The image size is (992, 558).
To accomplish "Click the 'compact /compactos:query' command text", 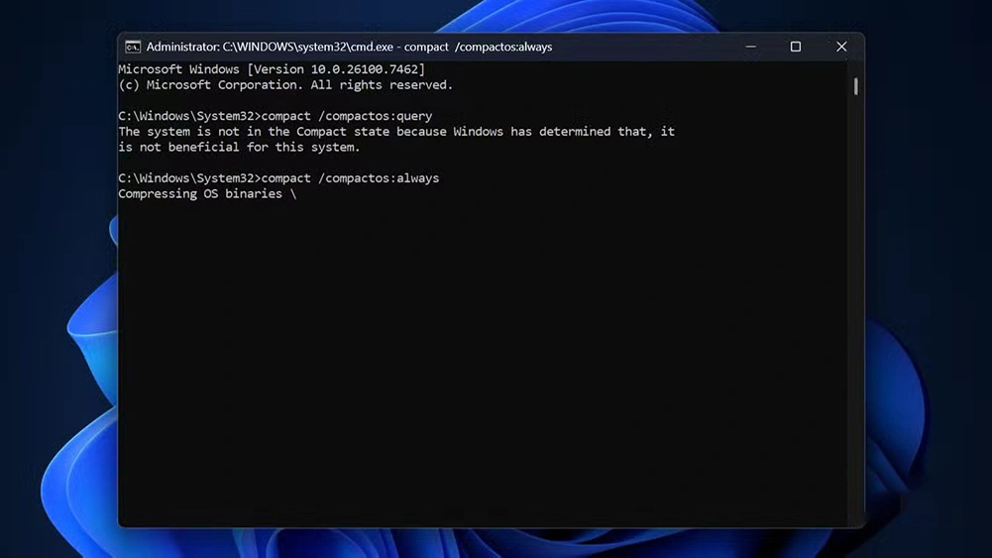I will (347, 116).
